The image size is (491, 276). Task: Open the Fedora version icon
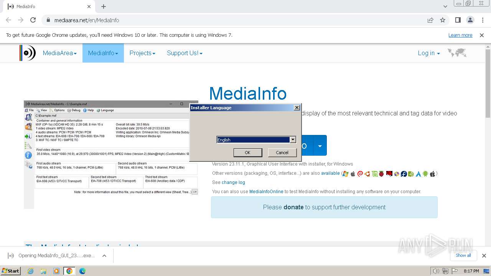point(404,174)
